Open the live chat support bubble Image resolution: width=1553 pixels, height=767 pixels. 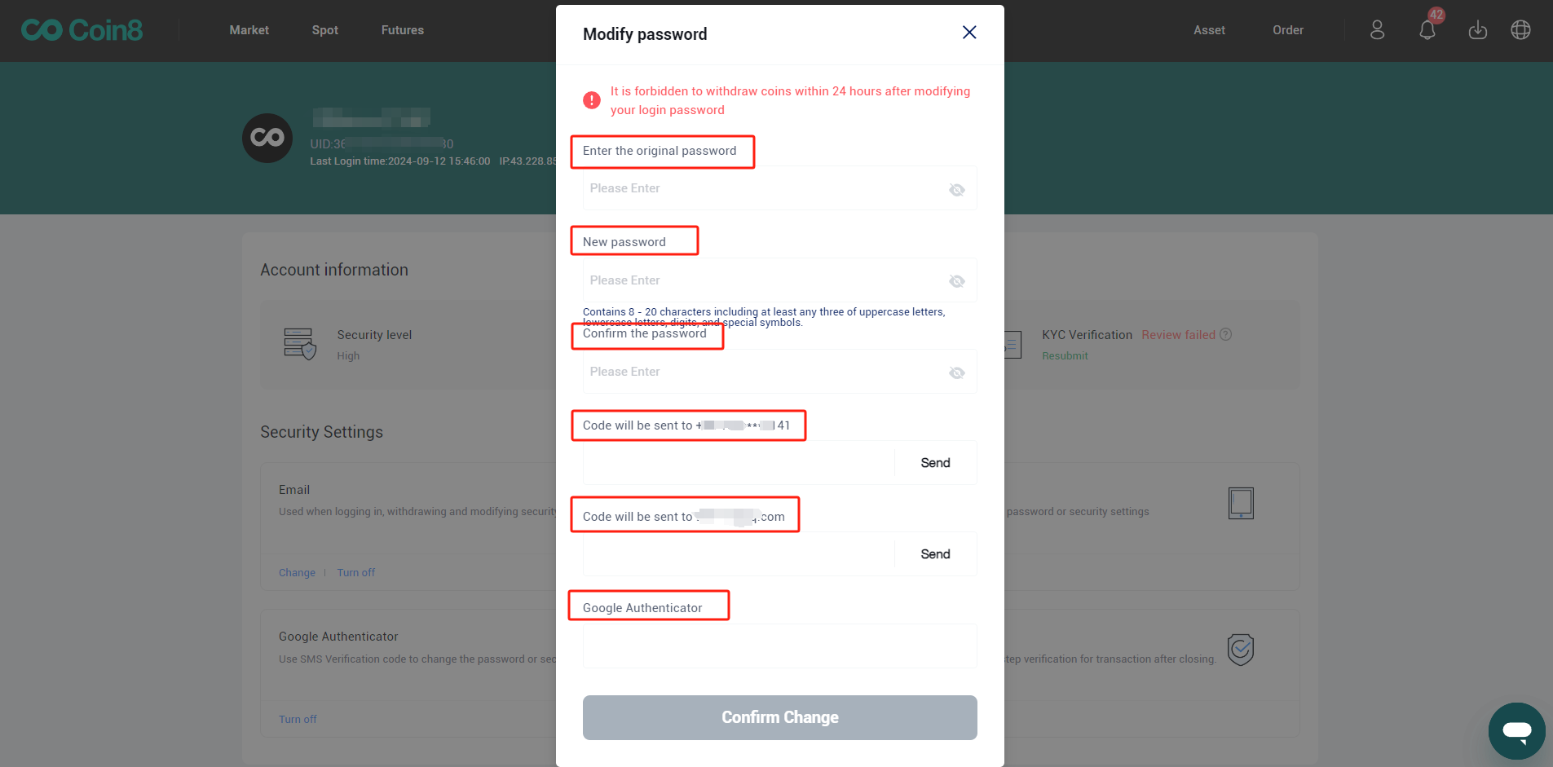(1516, 730)
